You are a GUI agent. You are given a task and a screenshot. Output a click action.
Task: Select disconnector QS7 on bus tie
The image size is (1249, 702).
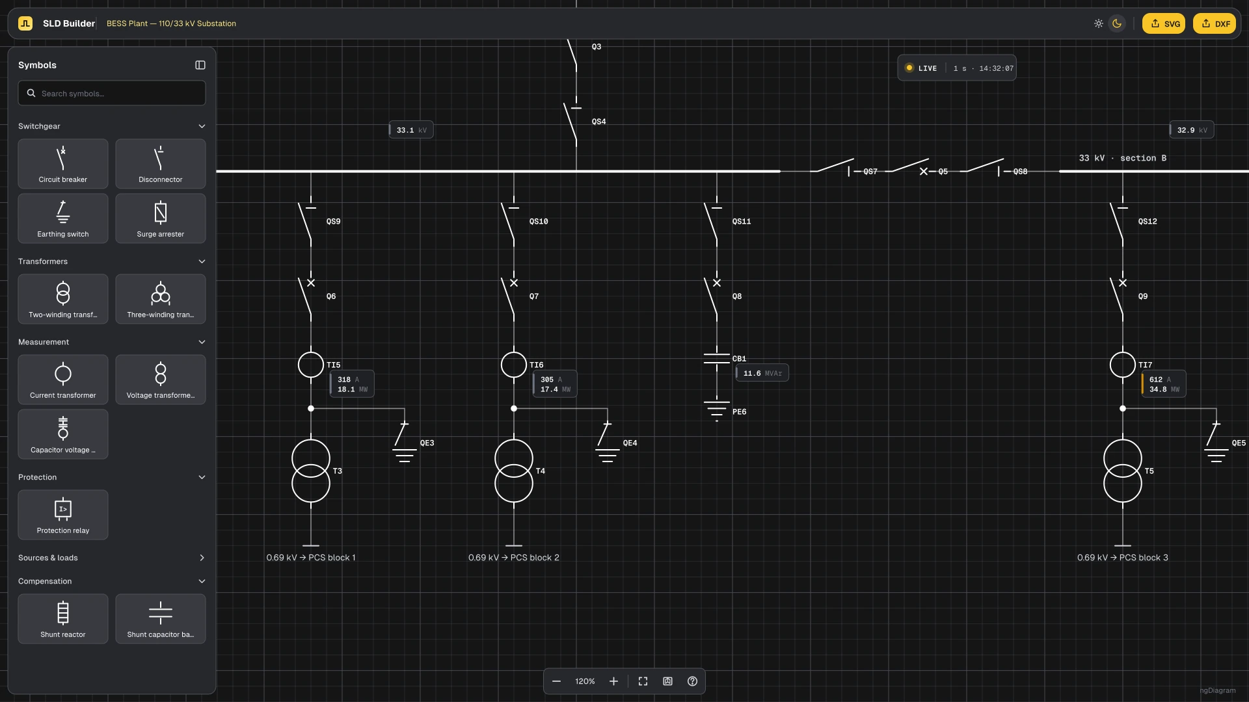(x=835, y=166)
